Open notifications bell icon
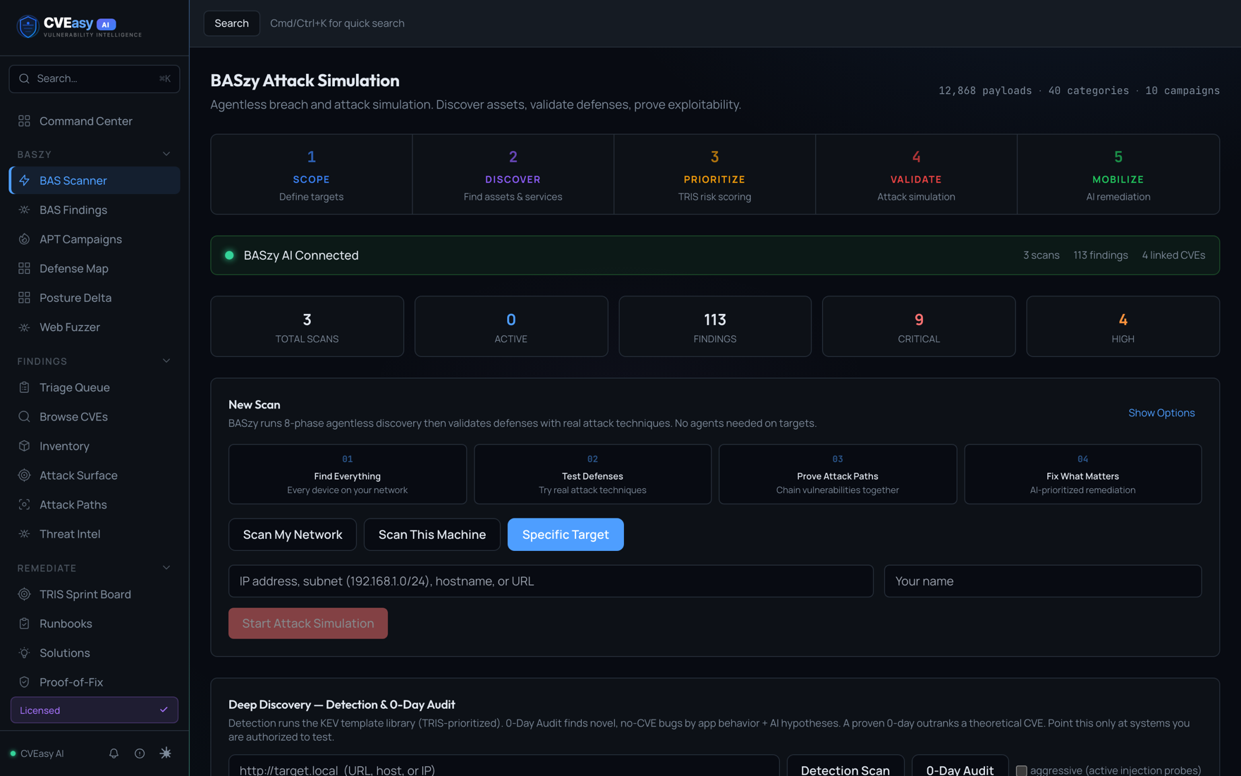Image resolution: width=1241 pixels, height=776 pixels. point(114,753)
